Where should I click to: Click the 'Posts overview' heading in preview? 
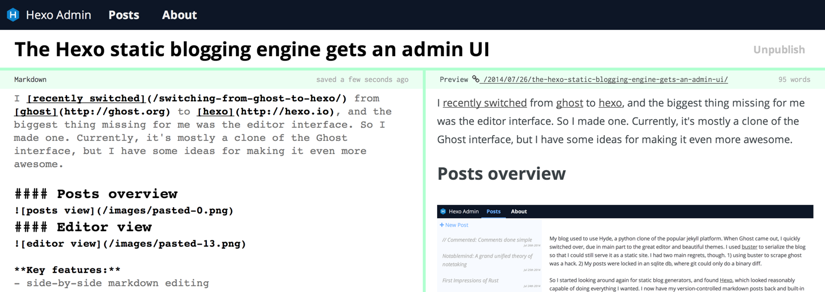click(501, 173)
